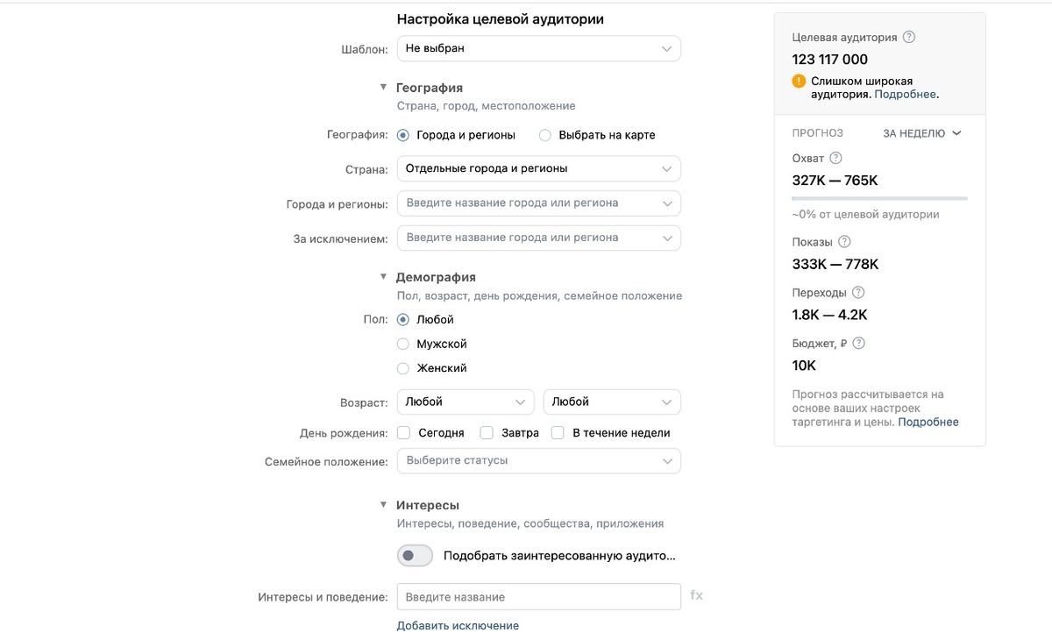Open the Переходы help tooltip
1052x640 pixels.
coord(857,292)
